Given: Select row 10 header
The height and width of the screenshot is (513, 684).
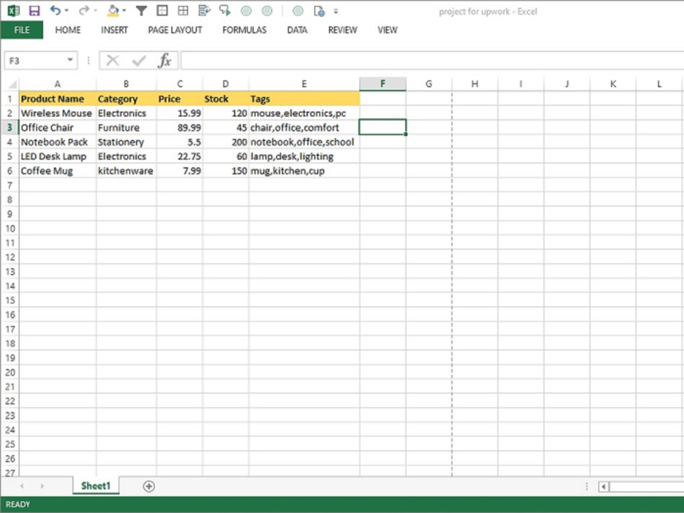Looking at the screenshot, I should click(x=10, y=228).
